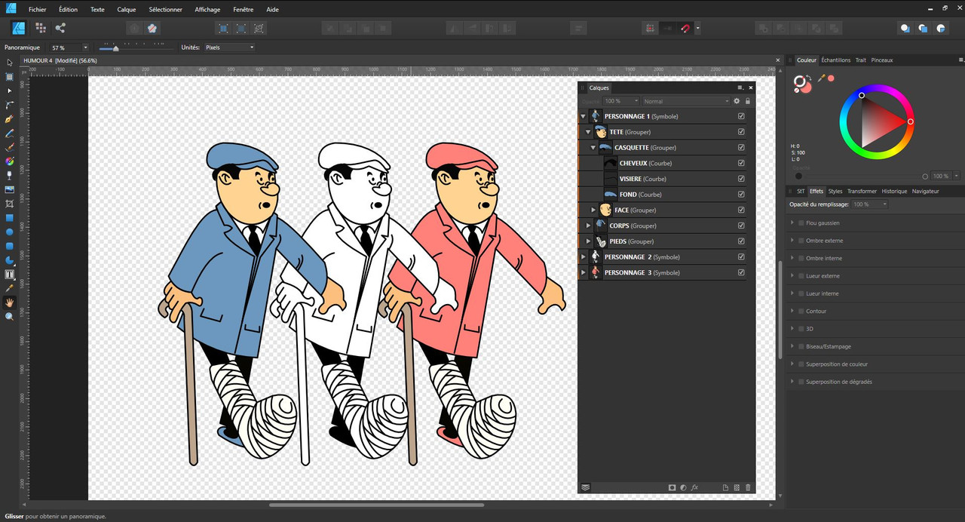The width and height of the screenshot is (965, 522).
Task: Uncheck VISIERE layer visibility
Action: 741,179
